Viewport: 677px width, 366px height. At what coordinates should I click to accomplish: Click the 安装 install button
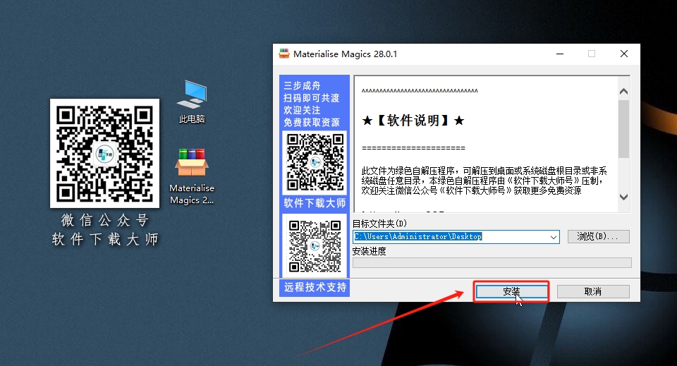click(x=511, y=292)
